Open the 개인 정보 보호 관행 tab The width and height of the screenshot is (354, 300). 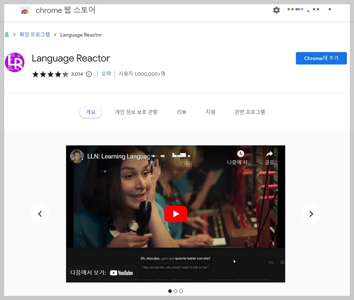tap(136, 112)
